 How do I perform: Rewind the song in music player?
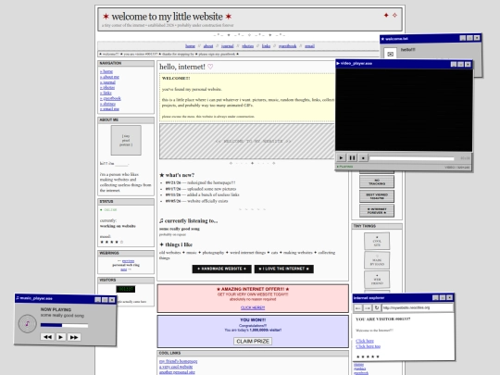47,337
